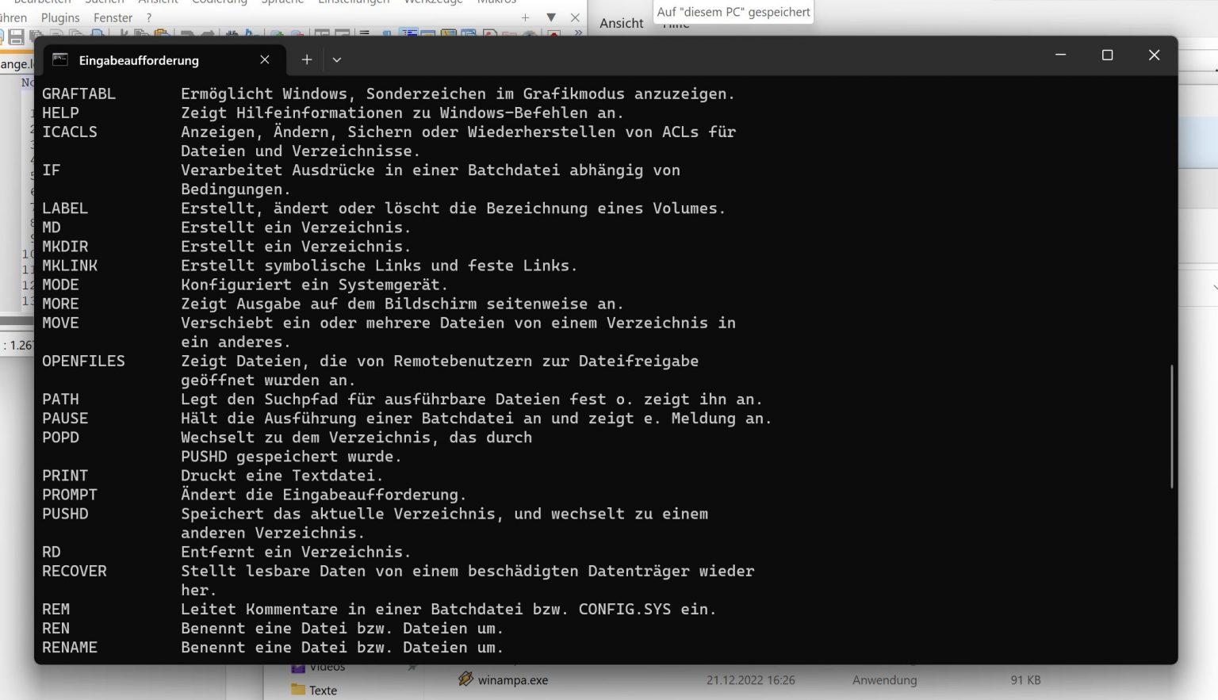Click the Save icon in Notepad++ toolbar

click(x=16, y=36)
